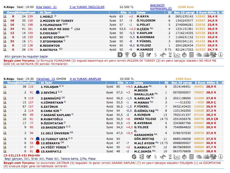The width and height of the screenshot is (230, 173).
Task: Click the 5 Kum column header in race 4
Action: pyautogui.click(x=201, y=13)
